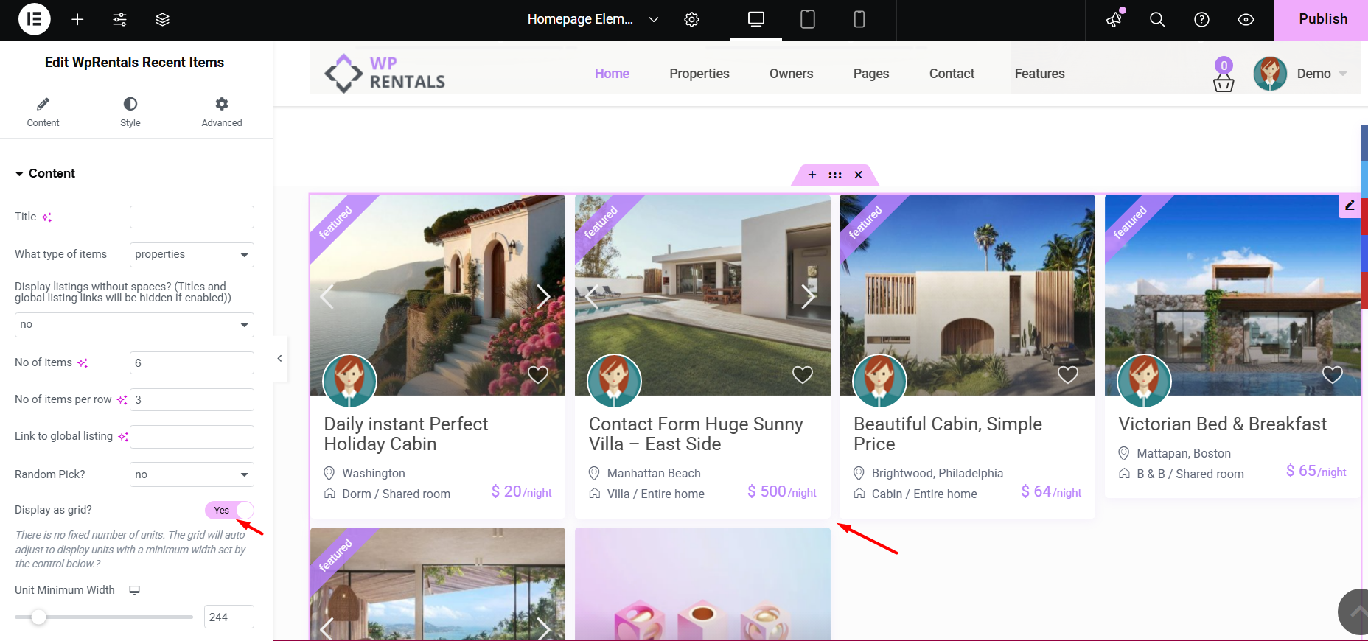
Task: Open the Pages menu item
Action: 871,74
